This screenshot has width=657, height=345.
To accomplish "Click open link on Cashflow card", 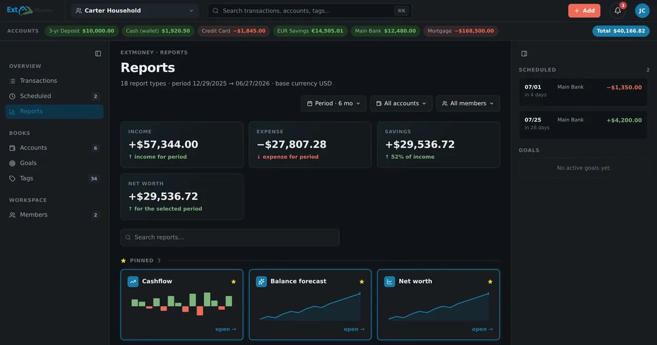I will click(226, 329).
